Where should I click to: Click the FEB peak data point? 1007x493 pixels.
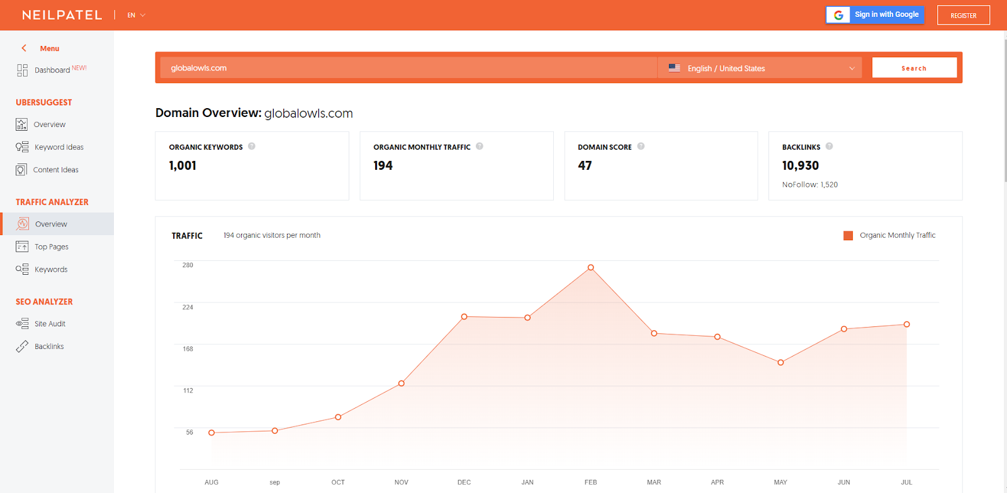tap(591, 268)
